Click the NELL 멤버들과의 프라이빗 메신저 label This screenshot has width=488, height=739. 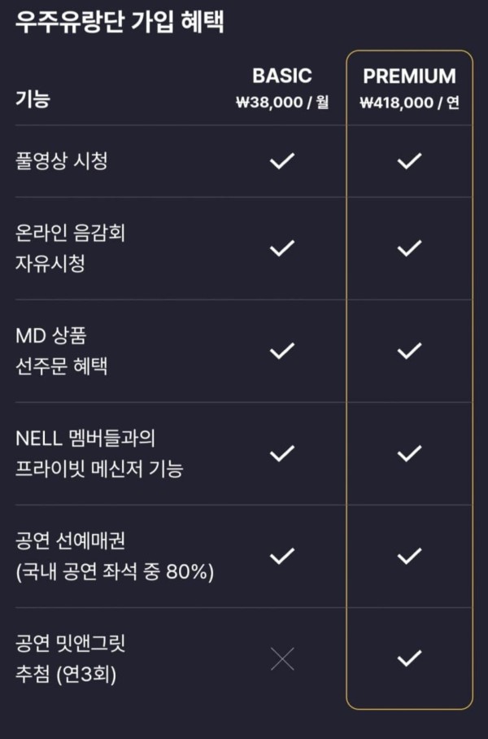[x=99, y=453]
